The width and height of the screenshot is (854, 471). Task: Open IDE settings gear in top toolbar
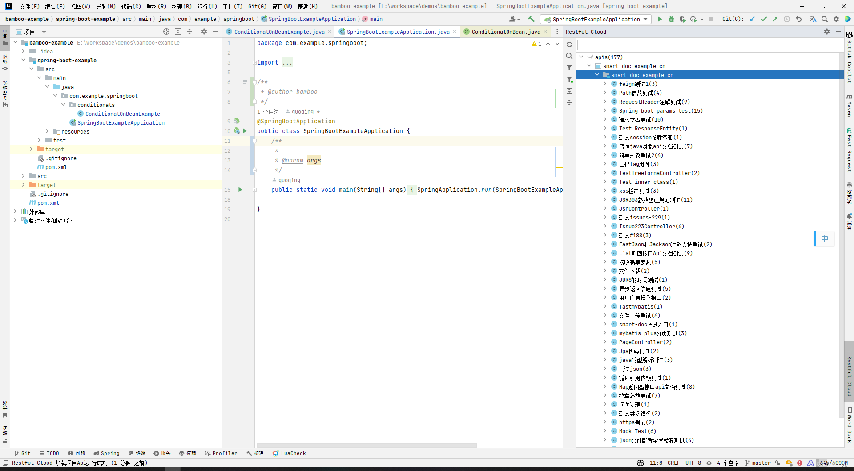[836, 19]
